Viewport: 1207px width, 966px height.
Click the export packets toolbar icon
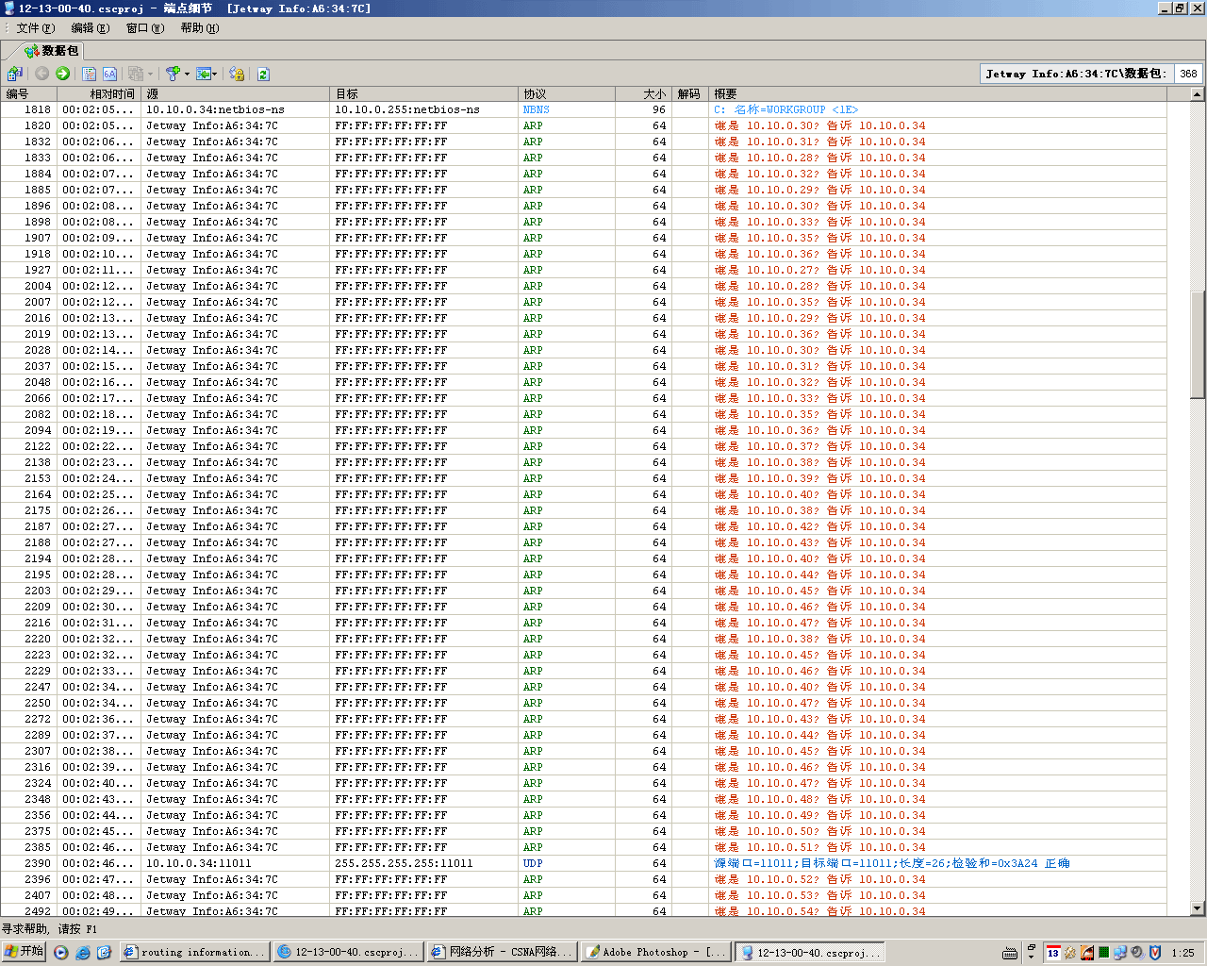click(x=14, y=74)
